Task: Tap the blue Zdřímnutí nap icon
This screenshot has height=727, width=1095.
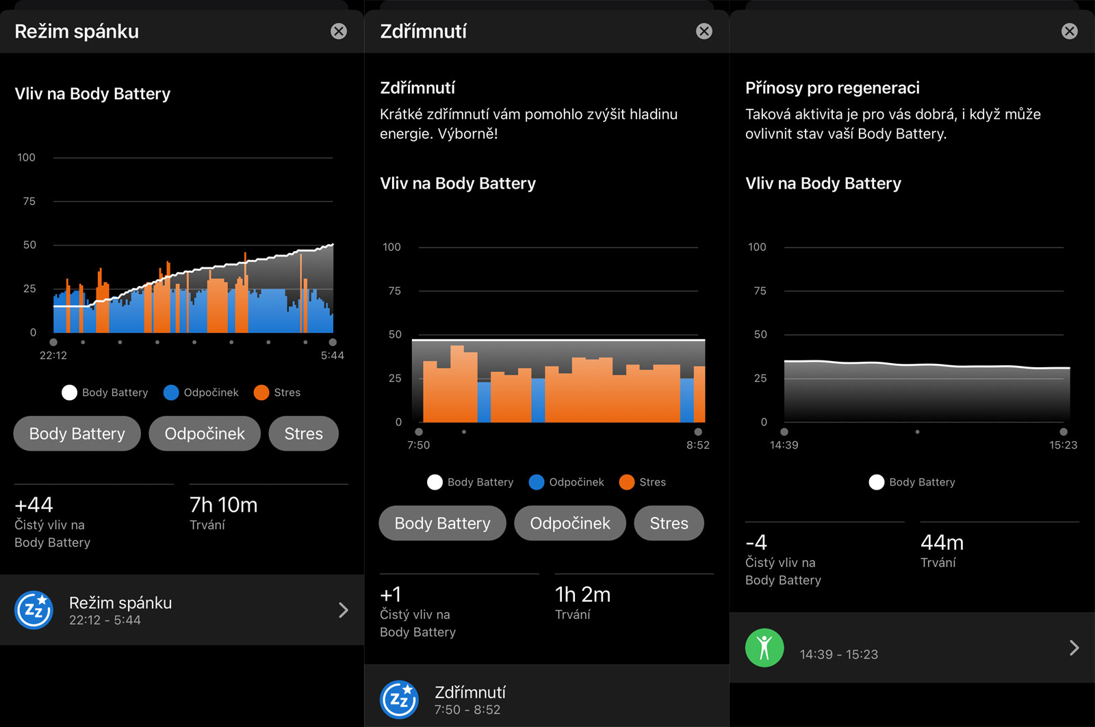Action: coord(399,700)
